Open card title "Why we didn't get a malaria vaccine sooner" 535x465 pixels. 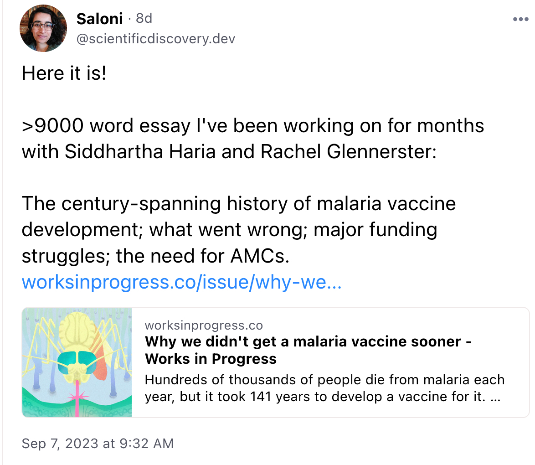(304, 341)
